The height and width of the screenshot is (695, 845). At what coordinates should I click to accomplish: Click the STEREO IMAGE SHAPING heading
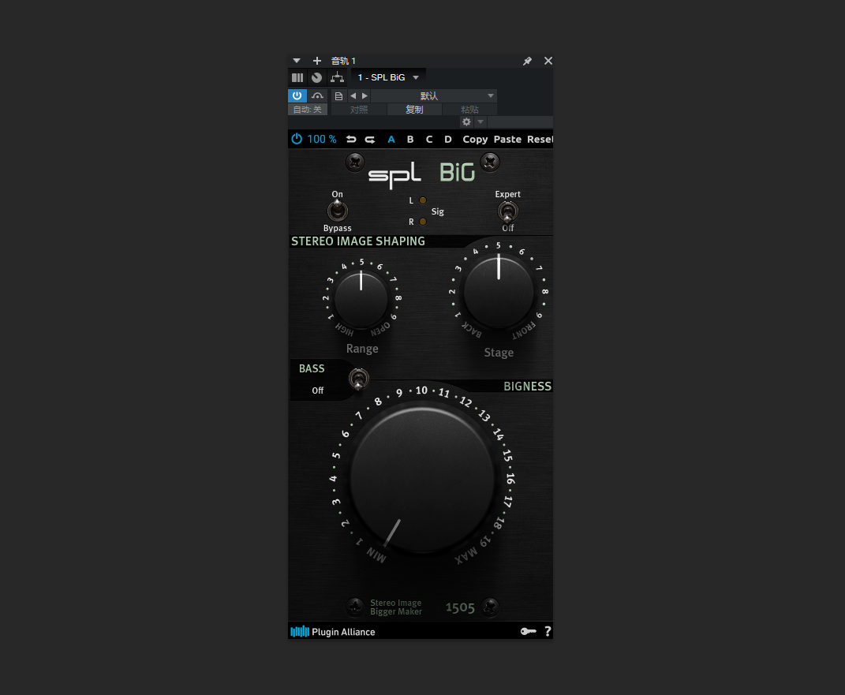(x=358, y=241)
